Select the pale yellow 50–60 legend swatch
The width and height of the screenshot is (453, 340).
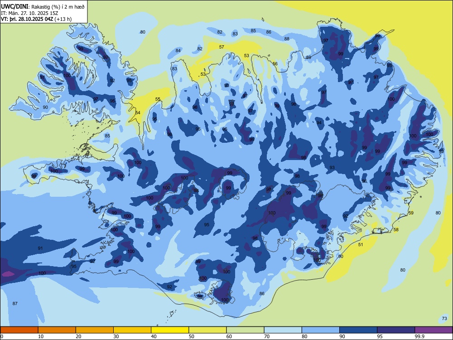tap(207, 330)
